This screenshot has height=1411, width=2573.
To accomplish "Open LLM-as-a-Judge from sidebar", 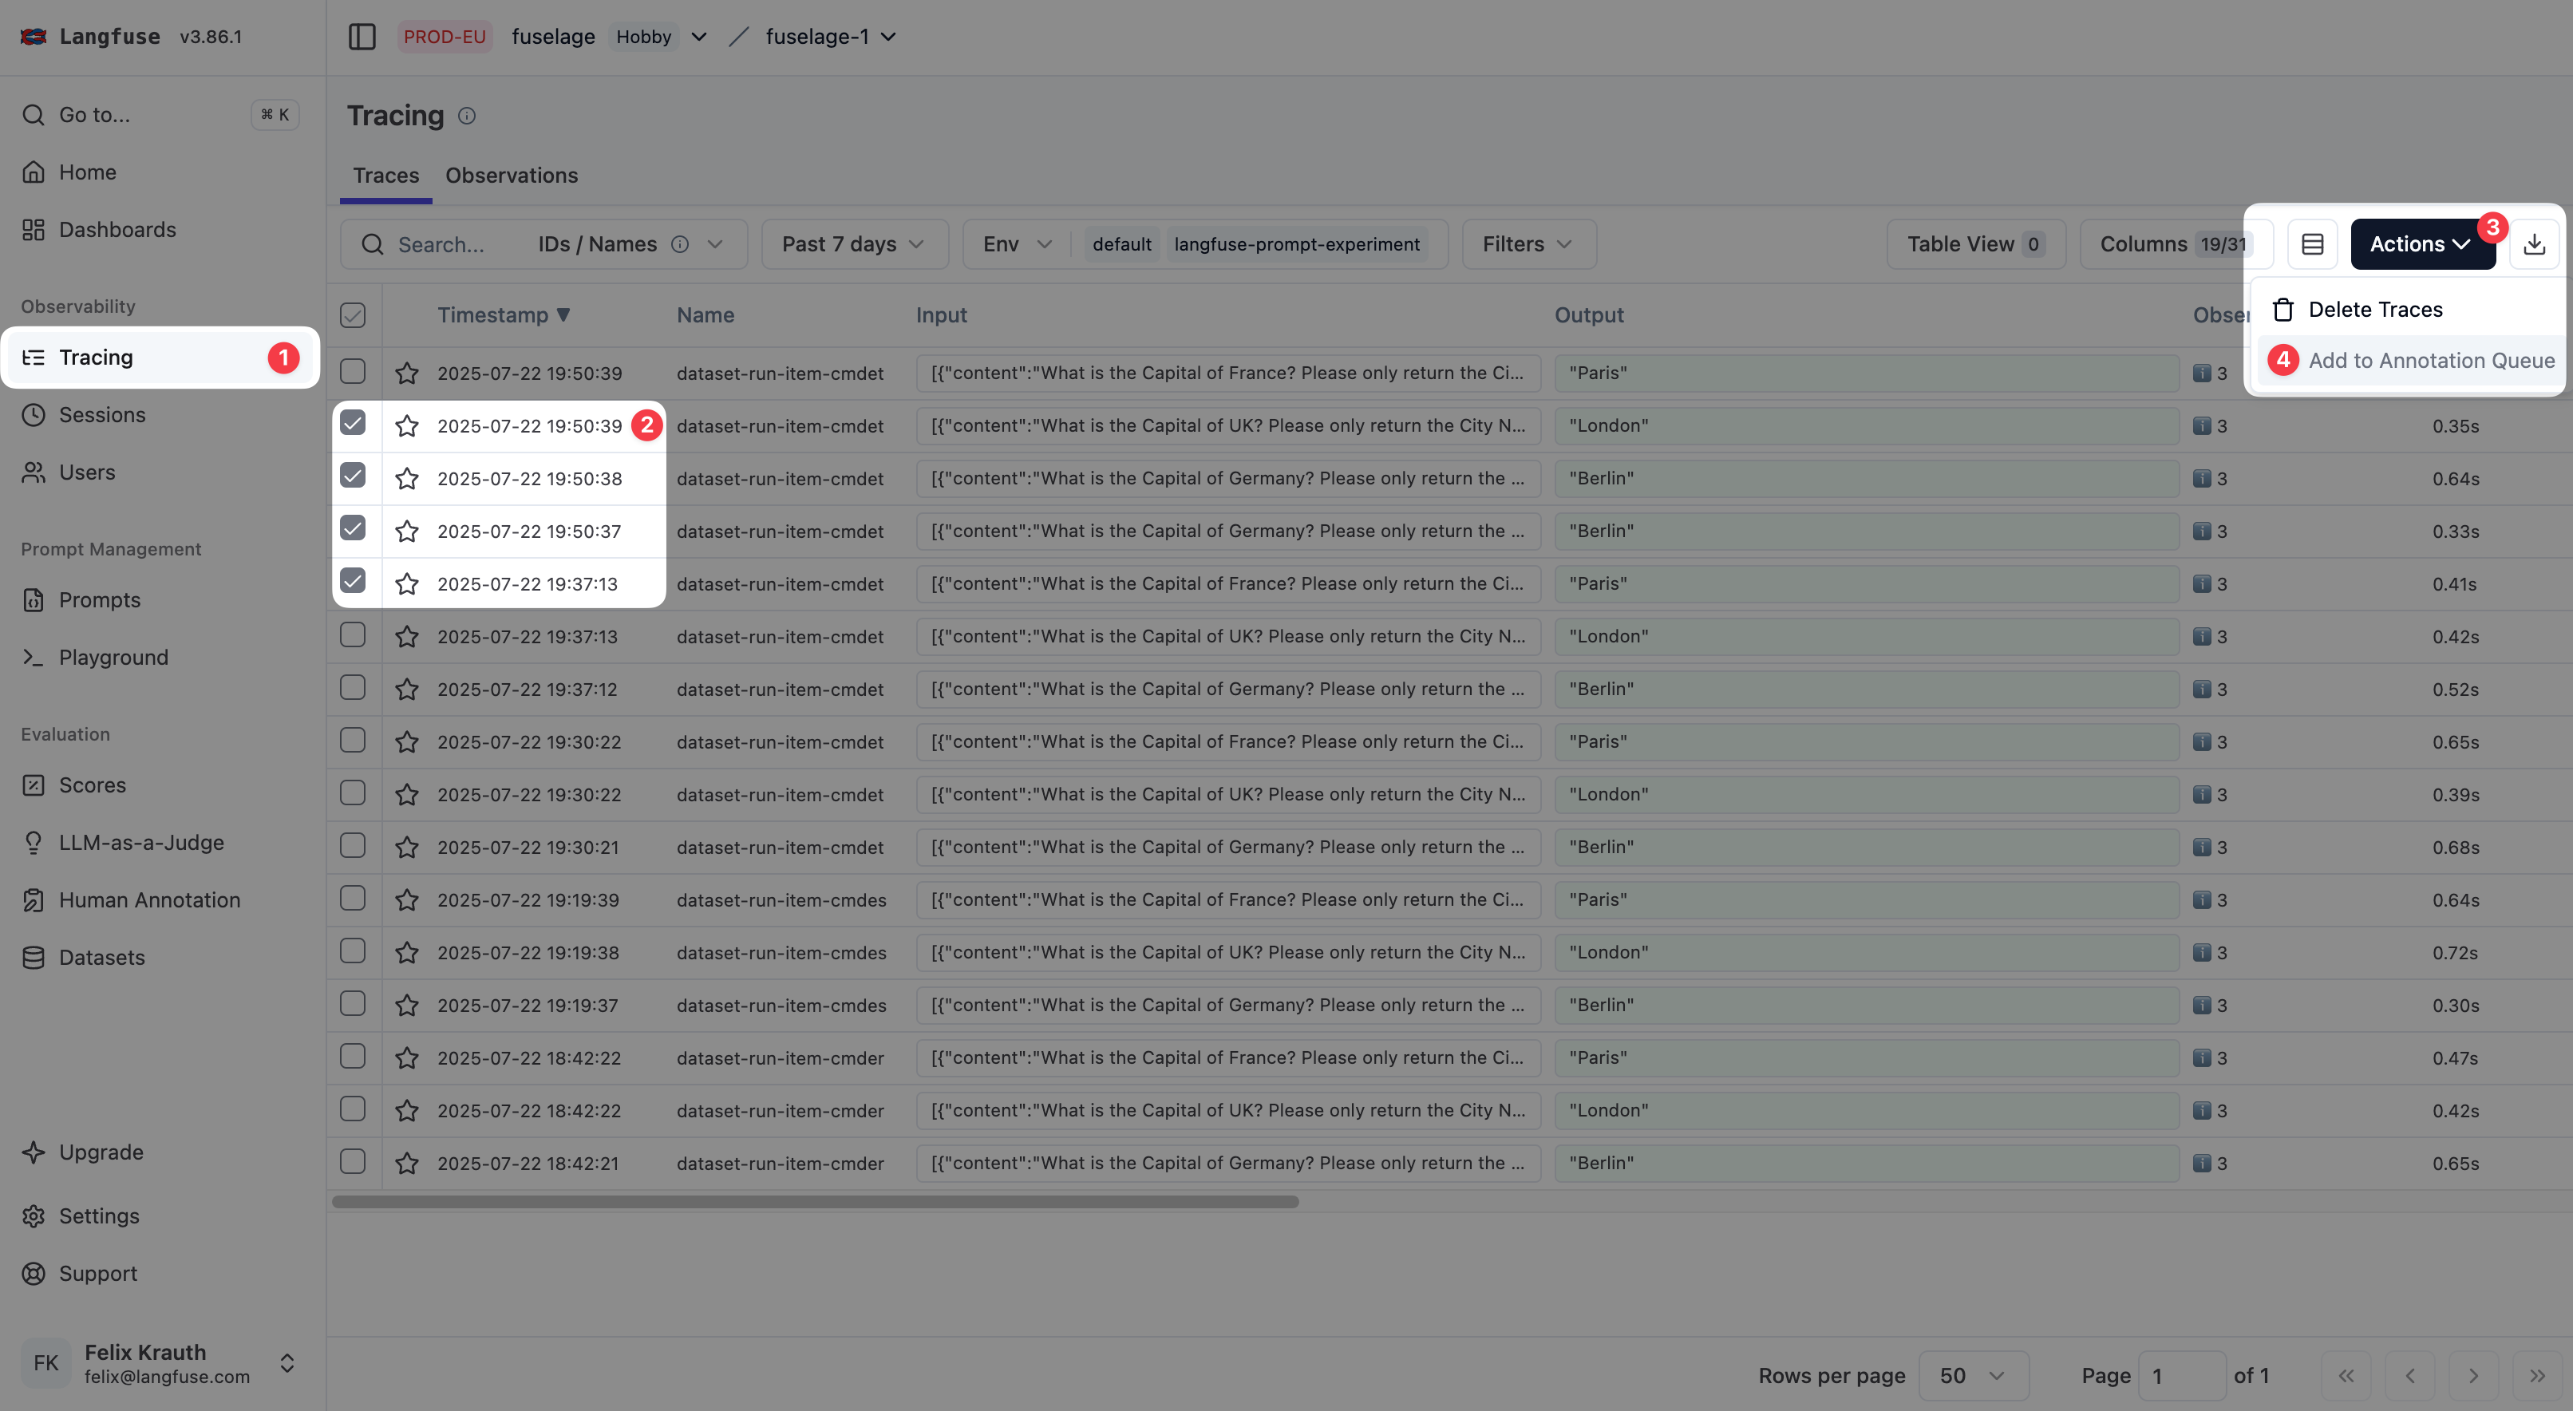I will pyautogui.click(x=140, y=843).
